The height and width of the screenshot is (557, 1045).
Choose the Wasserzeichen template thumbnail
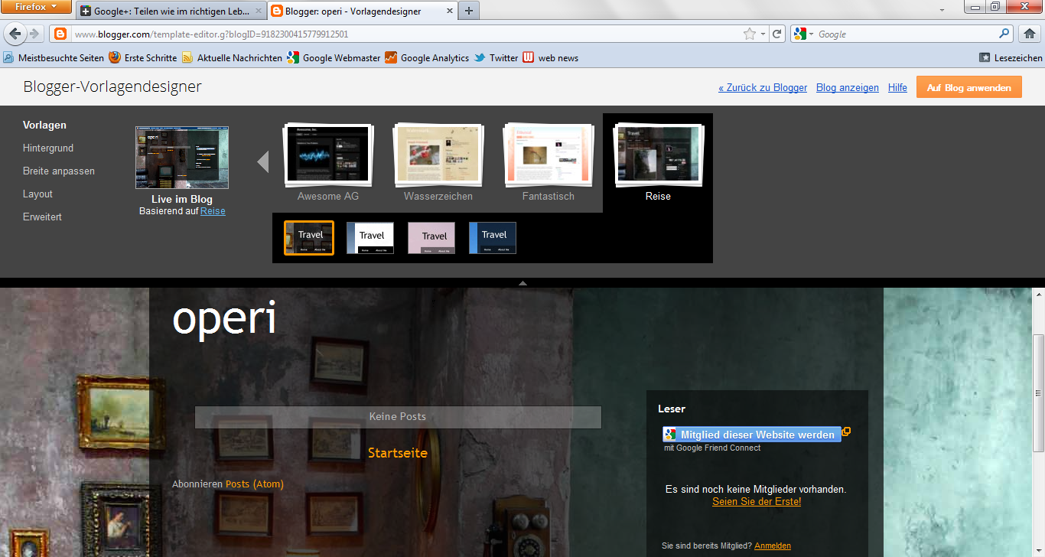[438, 157]
